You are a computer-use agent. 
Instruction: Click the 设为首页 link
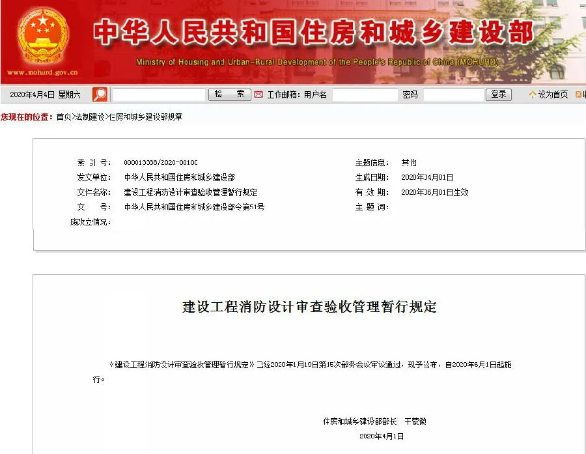(x=553, y=94)
